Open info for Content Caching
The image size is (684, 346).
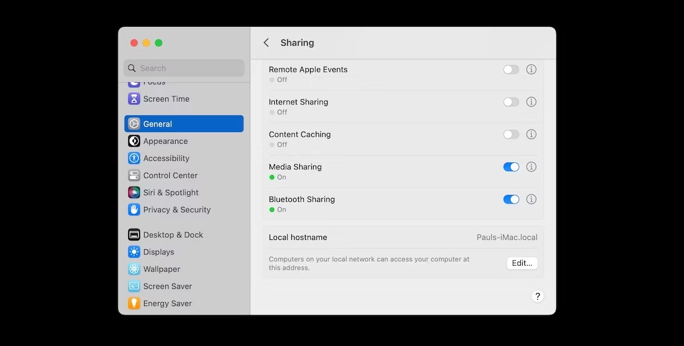pyautogui.click(x=531, y=135)
